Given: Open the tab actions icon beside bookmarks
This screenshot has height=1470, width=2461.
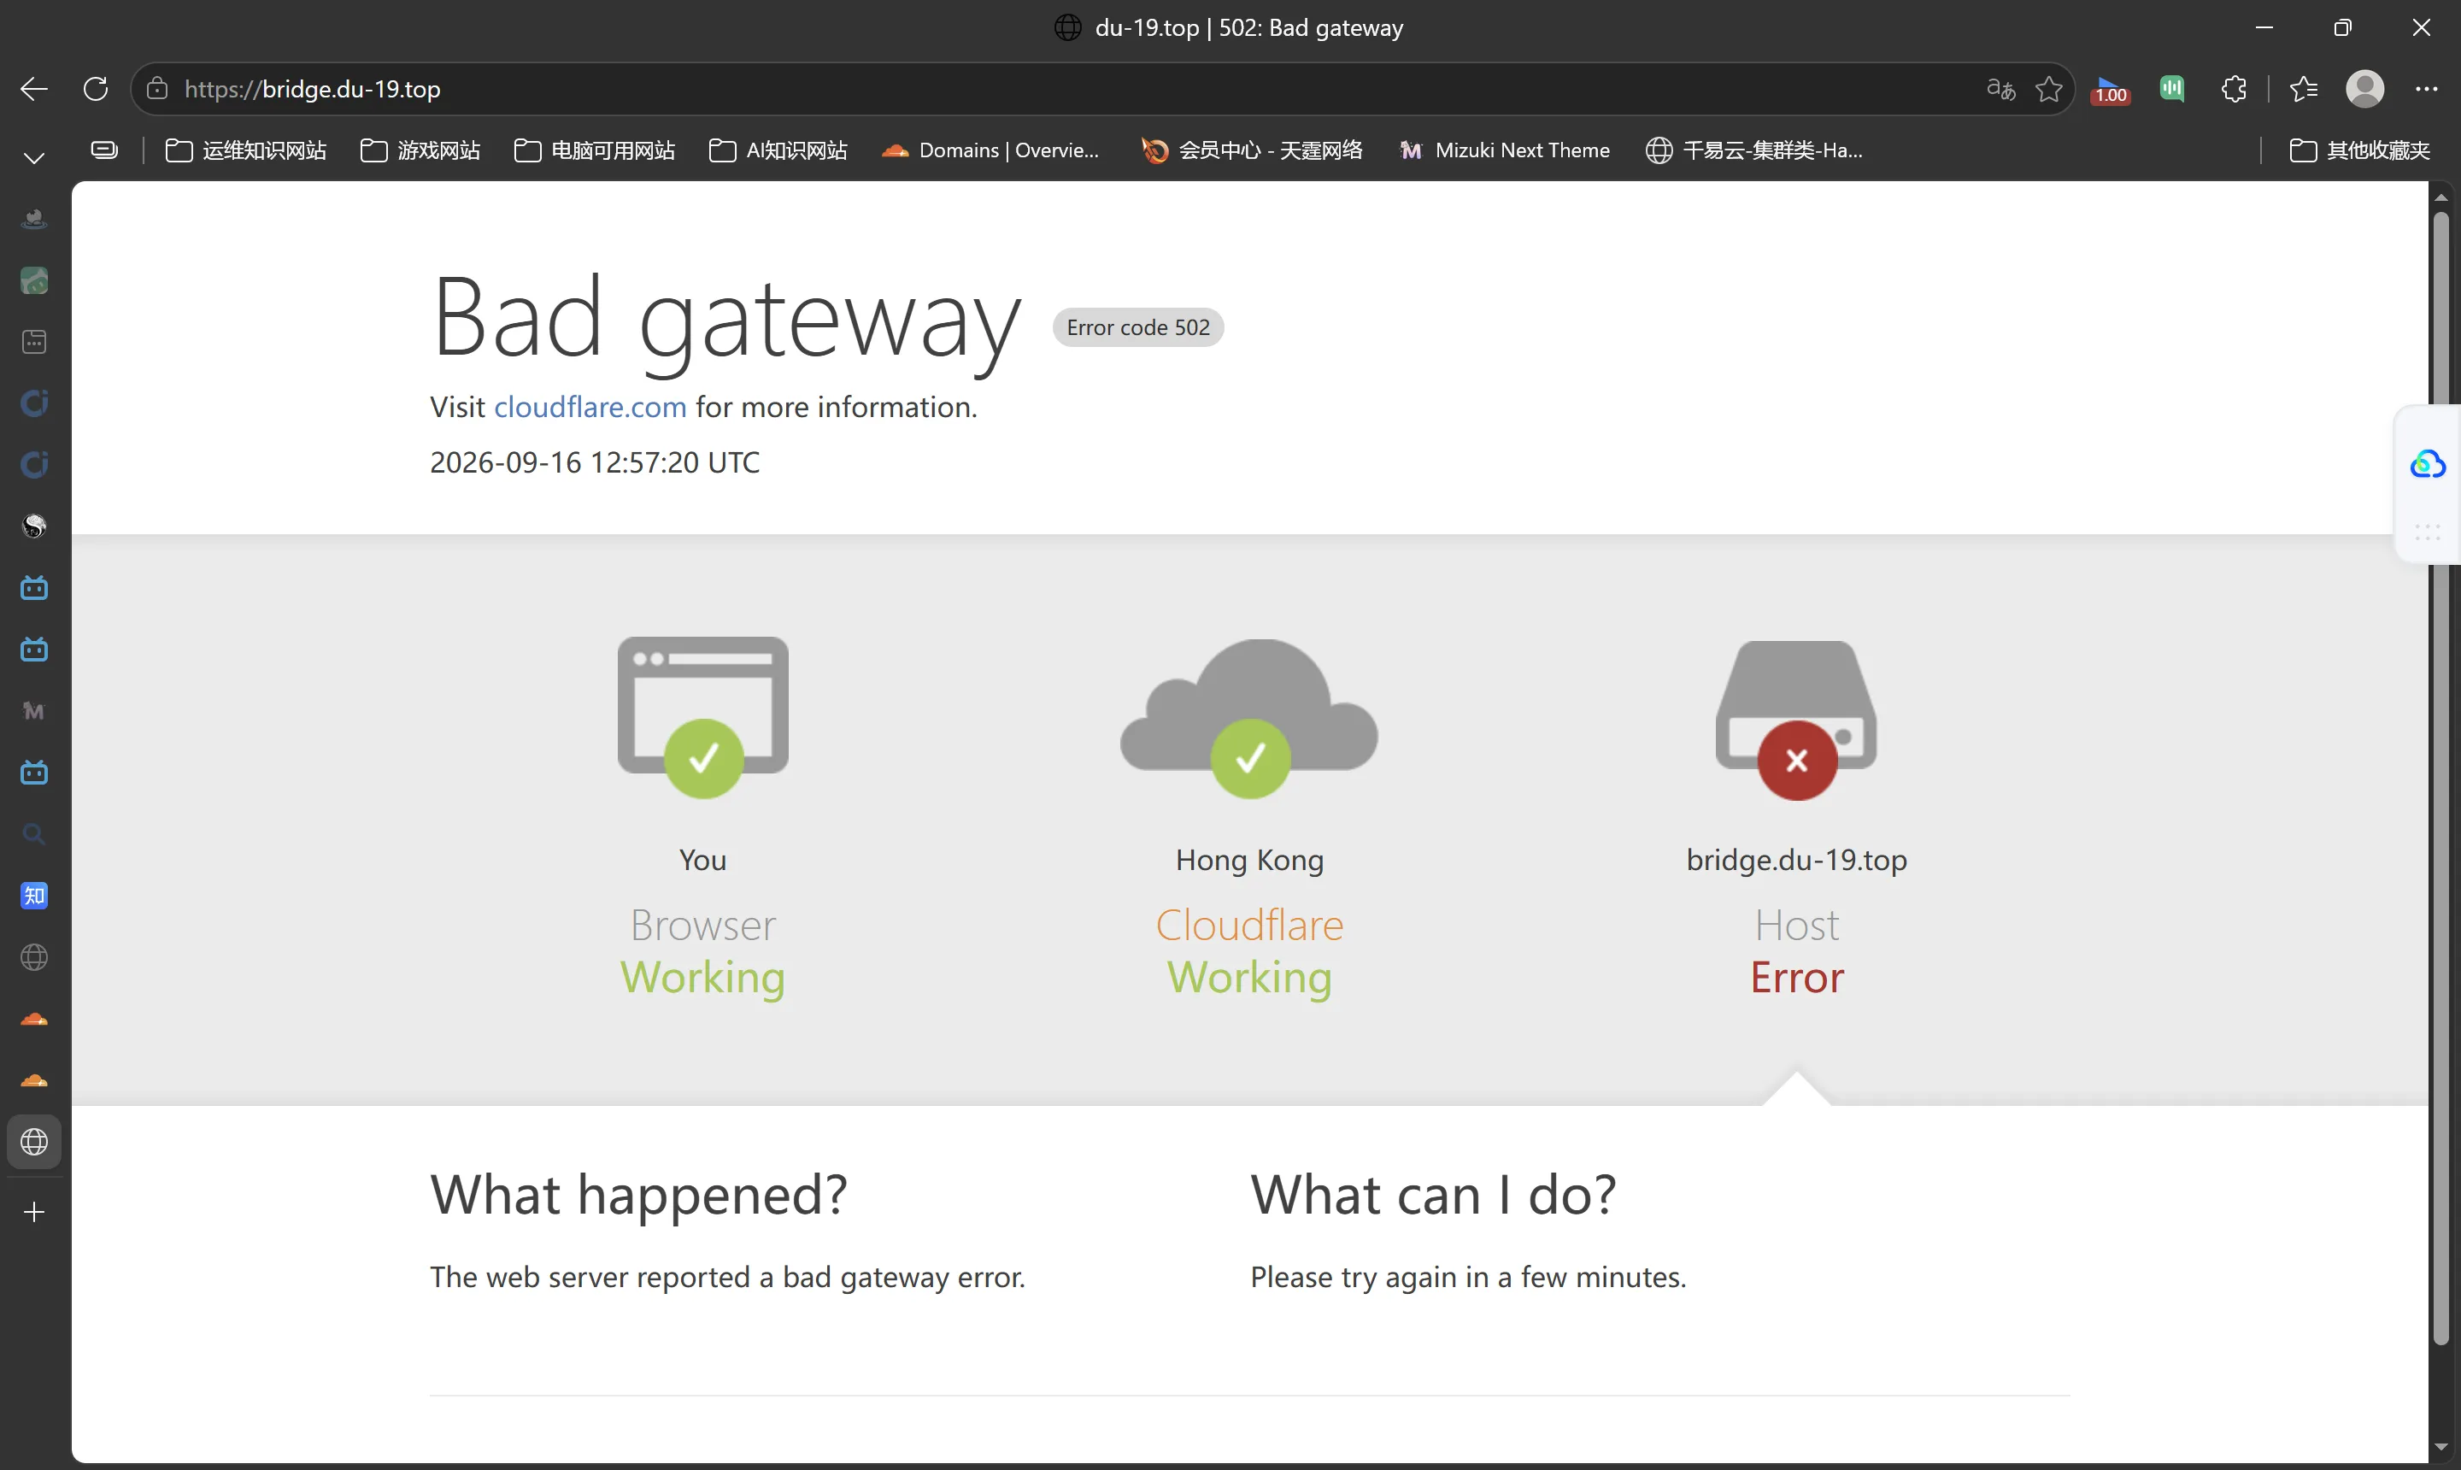Looking at the screenshot, I should [x=104, y=150].
